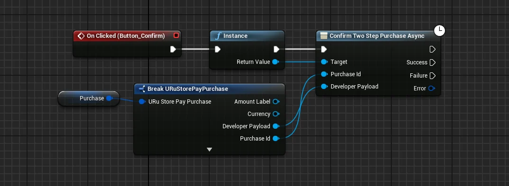Screen dimensions: 509x186
Task: Select the input exec pin of Confirm Two Step node
Action: point(324,49)
